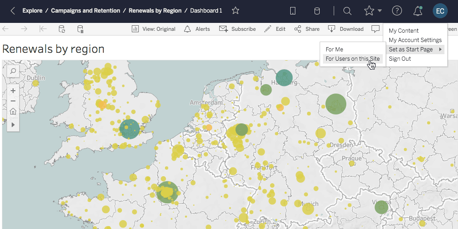458x229 pixels.
Task: Go to Campaigns and Retention breadcrumb
Action: [85, 11]
